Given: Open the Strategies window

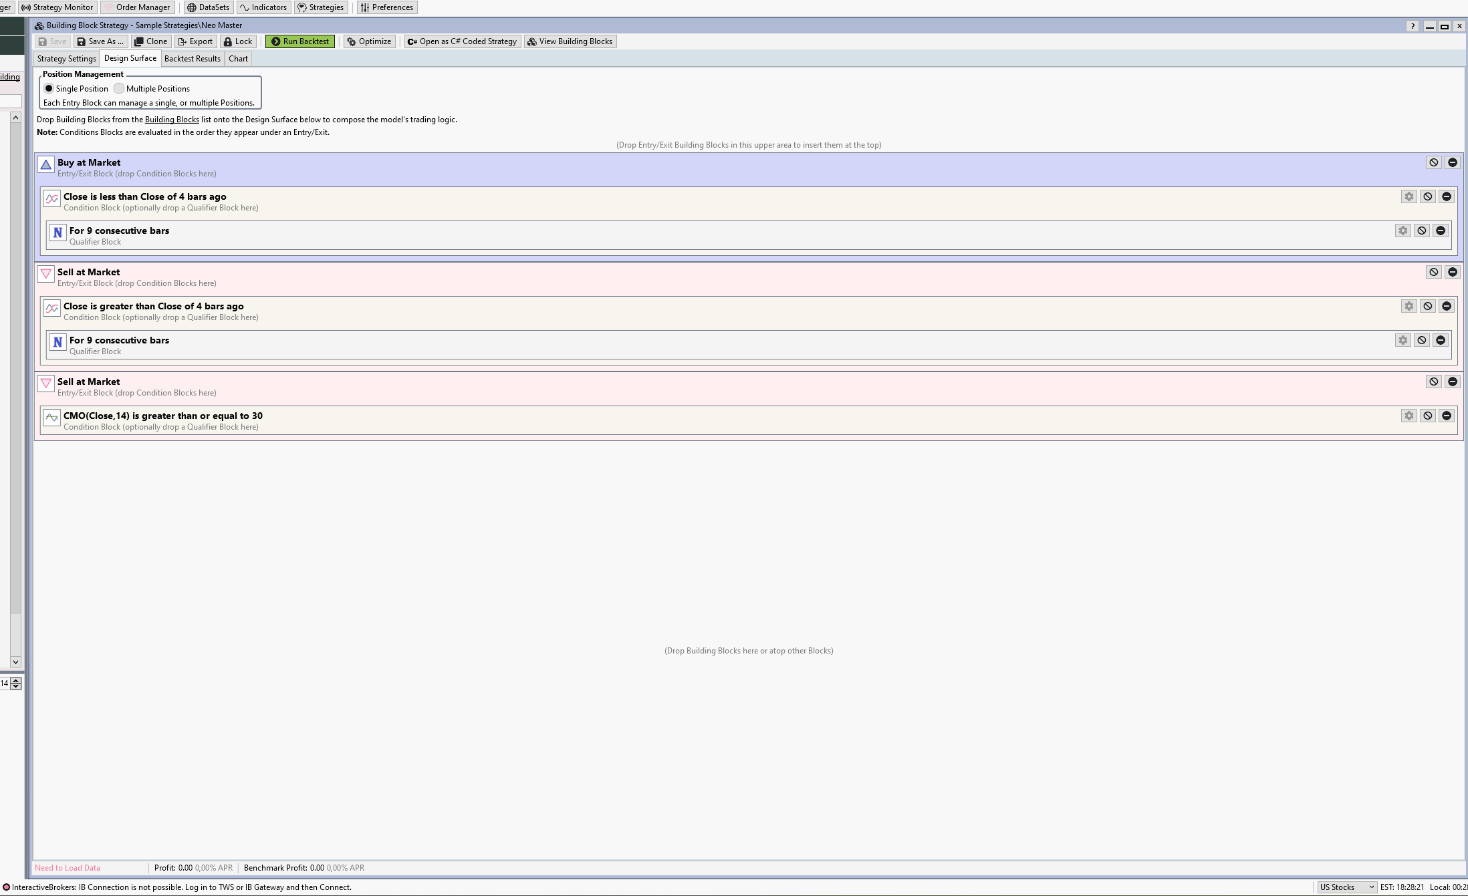Looking at the screenshot, I should coord(321,7).
